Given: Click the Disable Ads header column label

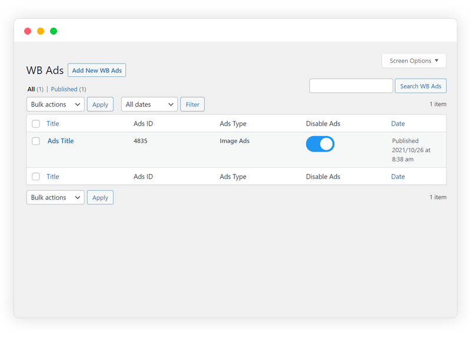Looking at the screenshot, I should [x=323, y=124].
